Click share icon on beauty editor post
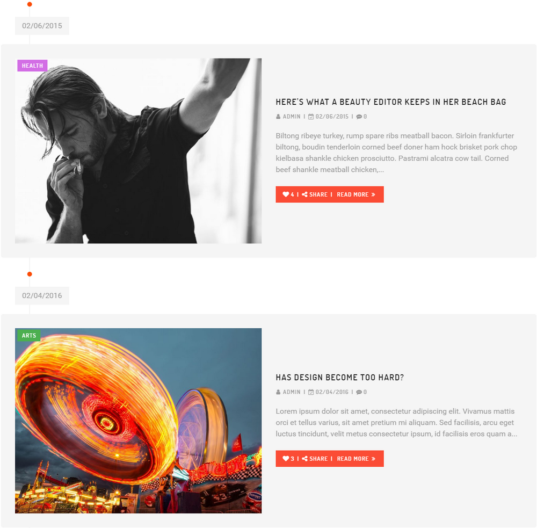The image size is (537, 528). pos(304,194)
